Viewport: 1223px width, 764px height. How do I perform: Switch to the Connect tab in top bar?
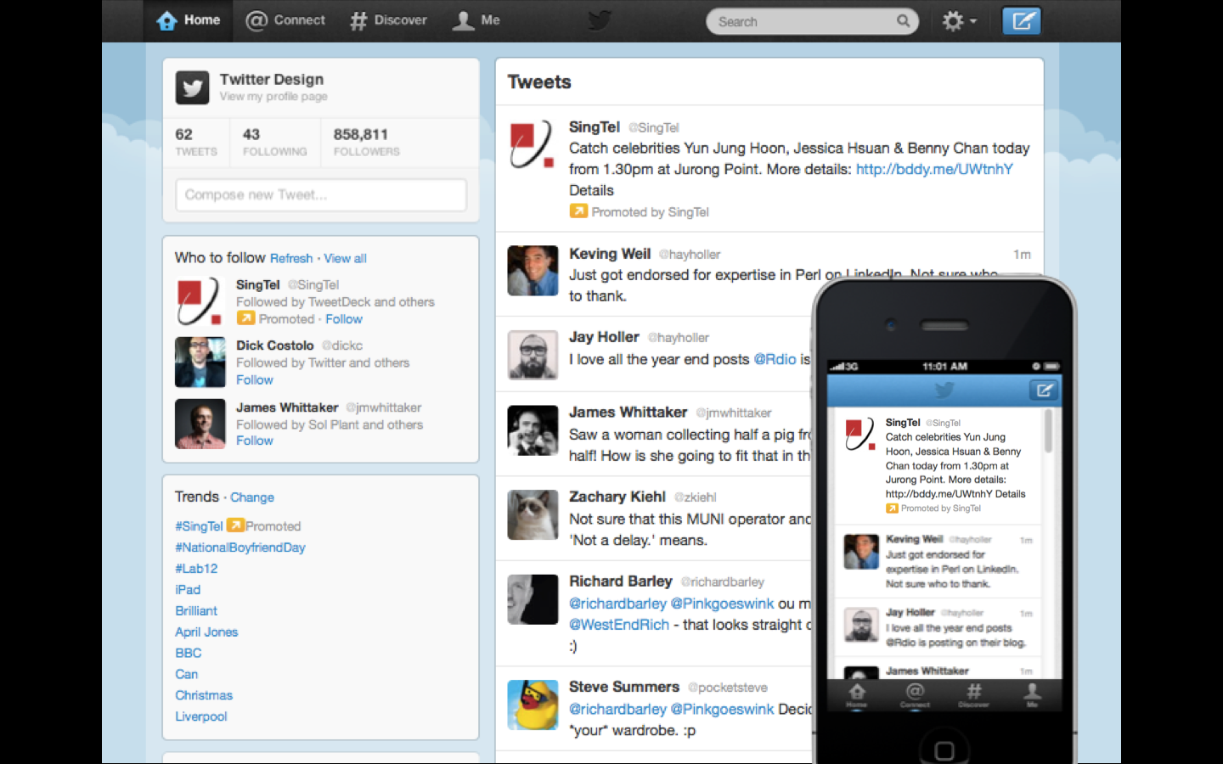[x=285, y=20]
